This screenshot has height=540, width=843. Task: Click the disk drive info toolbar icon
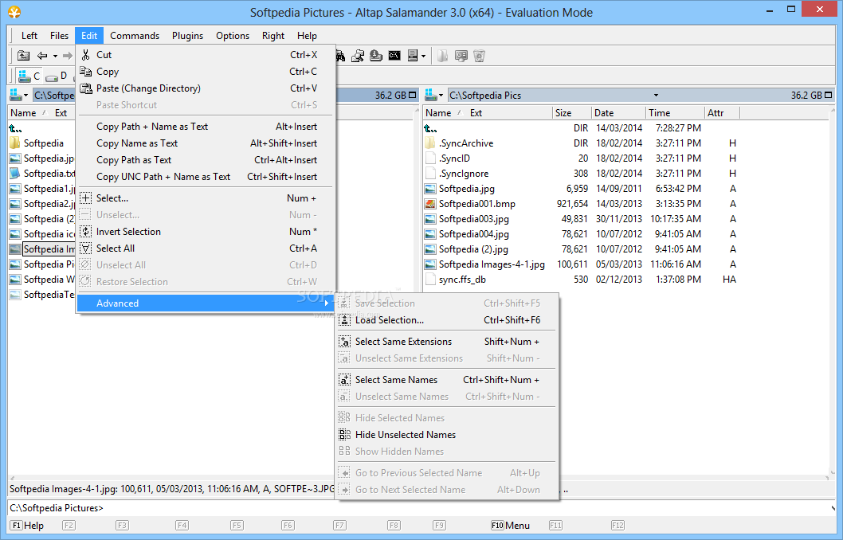pos(376,55)
